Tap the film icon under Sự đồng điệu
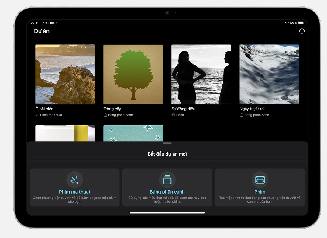The width and height of the screenshot is (327, 238). coord(173,115)
